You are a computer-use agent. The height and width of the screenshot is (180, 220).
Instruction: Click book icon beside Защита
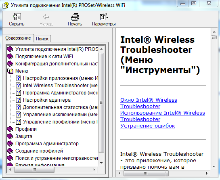point(10,136)
